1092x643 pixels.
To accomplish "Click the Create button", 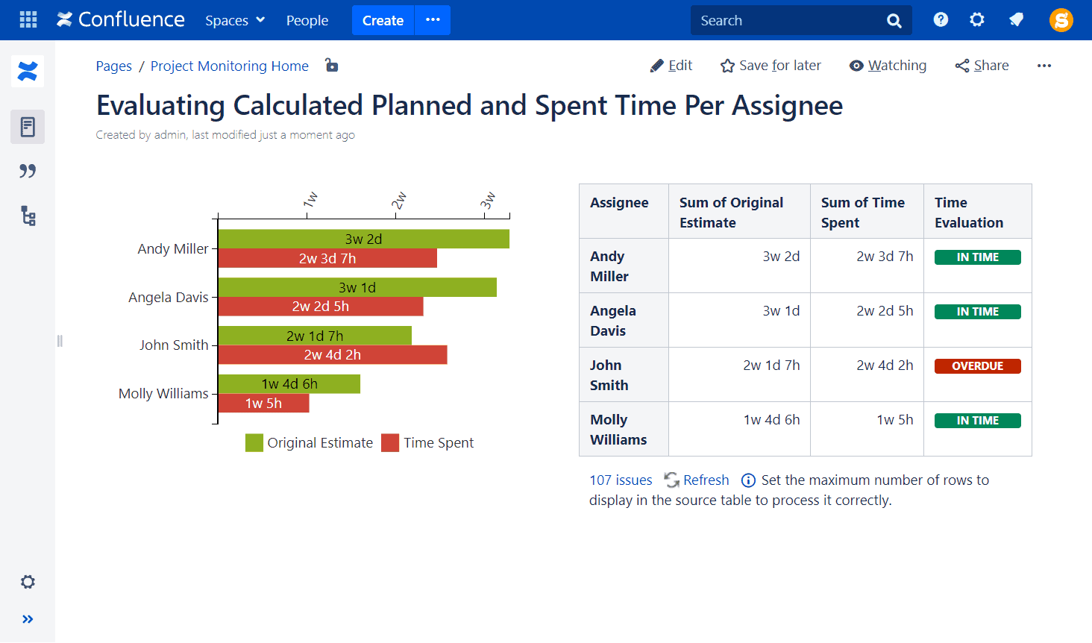I will click(383, 20).
